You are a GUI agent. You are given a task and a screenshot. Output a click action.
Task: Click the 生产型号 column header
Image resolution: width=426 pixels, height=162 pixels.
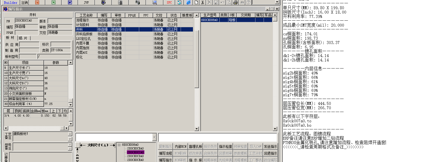tap(210, 15)
